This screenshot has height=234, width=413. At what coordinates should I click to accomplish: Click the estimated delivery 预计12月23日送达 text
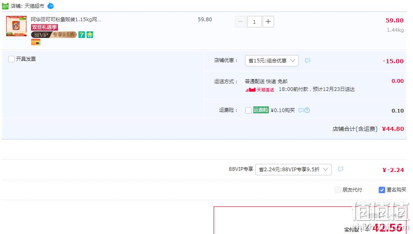tap(334, 89)
